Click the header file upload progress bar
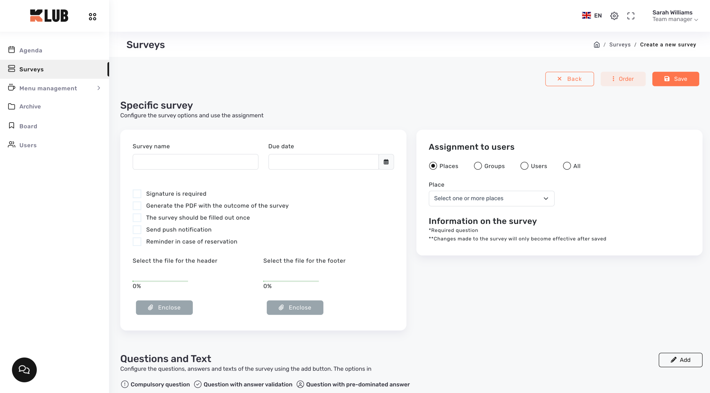This screenshot has height=393, width=710. pos(160,281)
